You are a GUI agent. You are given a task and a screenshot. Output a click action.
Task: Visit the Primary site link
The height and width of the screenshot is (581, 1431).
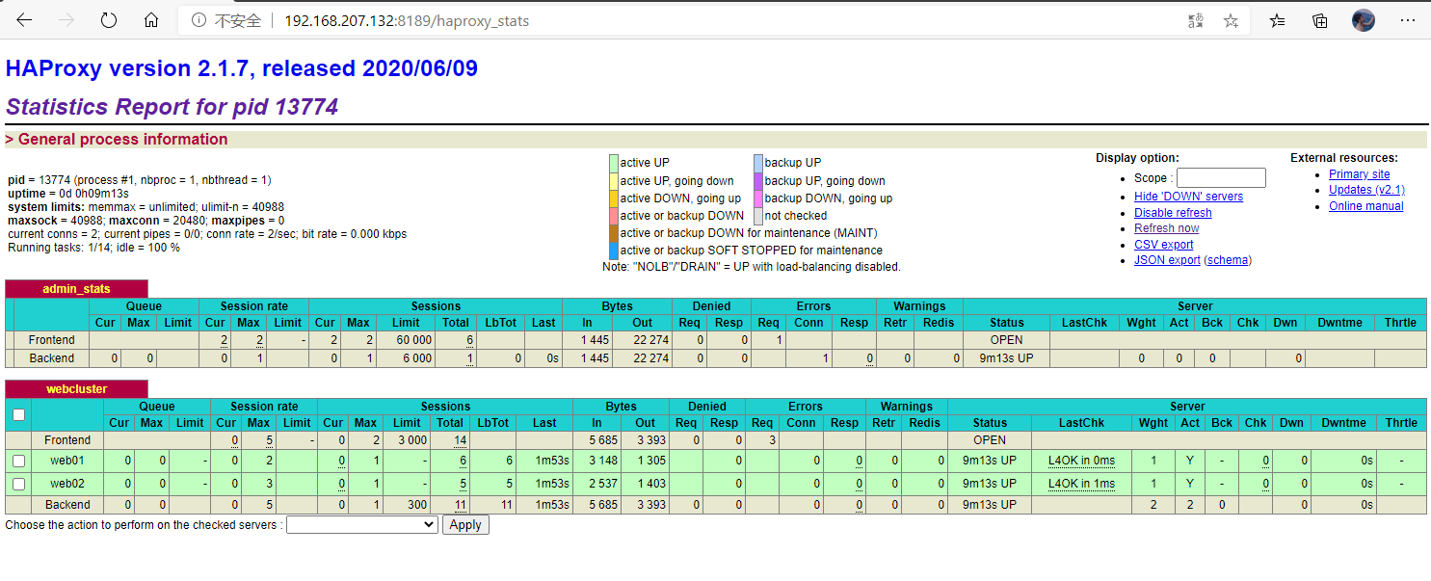pyautogui.click(x=1359, y=174)
